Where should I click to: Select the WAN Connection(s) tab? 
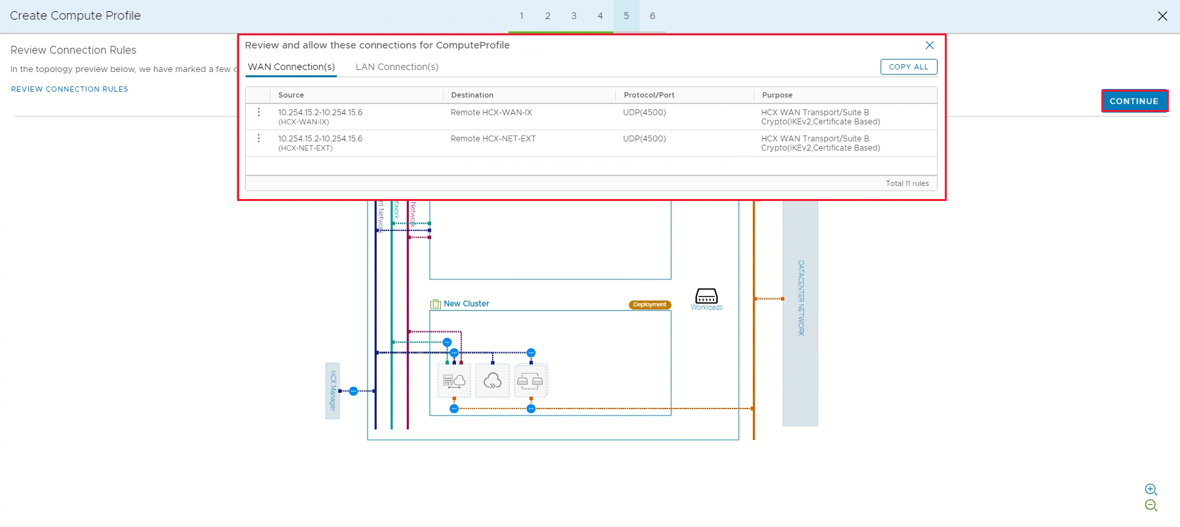click(291, 67)
